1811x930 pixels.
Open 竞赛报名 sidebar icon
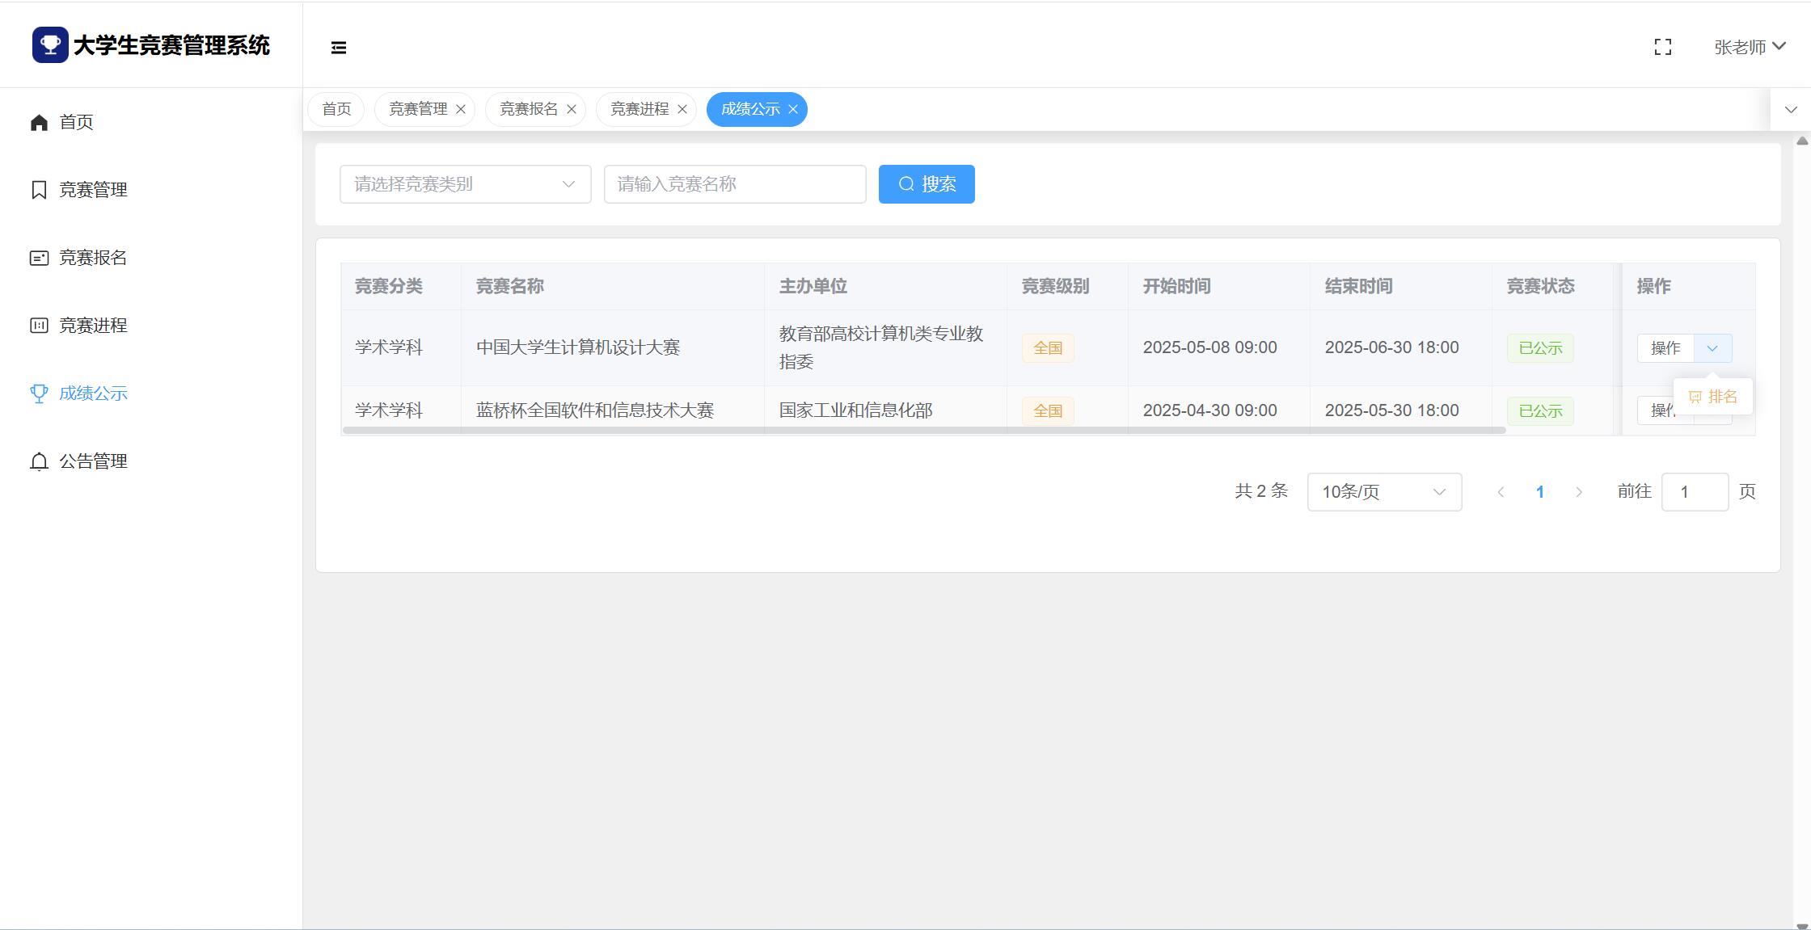coord(39,258)
